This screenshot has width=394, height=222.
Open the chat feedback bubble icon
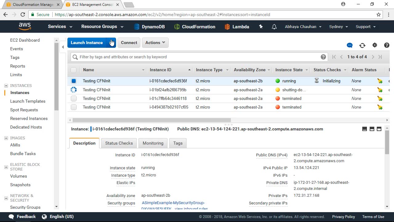click(350, 45)
